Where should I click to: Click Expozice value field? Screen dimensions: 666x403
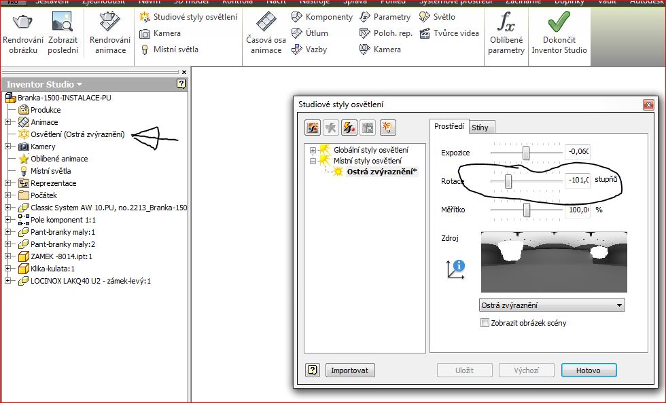pos(578,151)
